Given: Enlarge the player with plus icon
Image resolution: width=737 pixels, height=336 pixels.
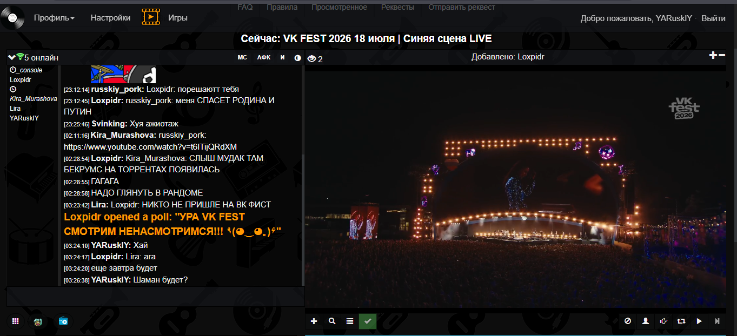Looking at the screenshot, I should (713, 55).
